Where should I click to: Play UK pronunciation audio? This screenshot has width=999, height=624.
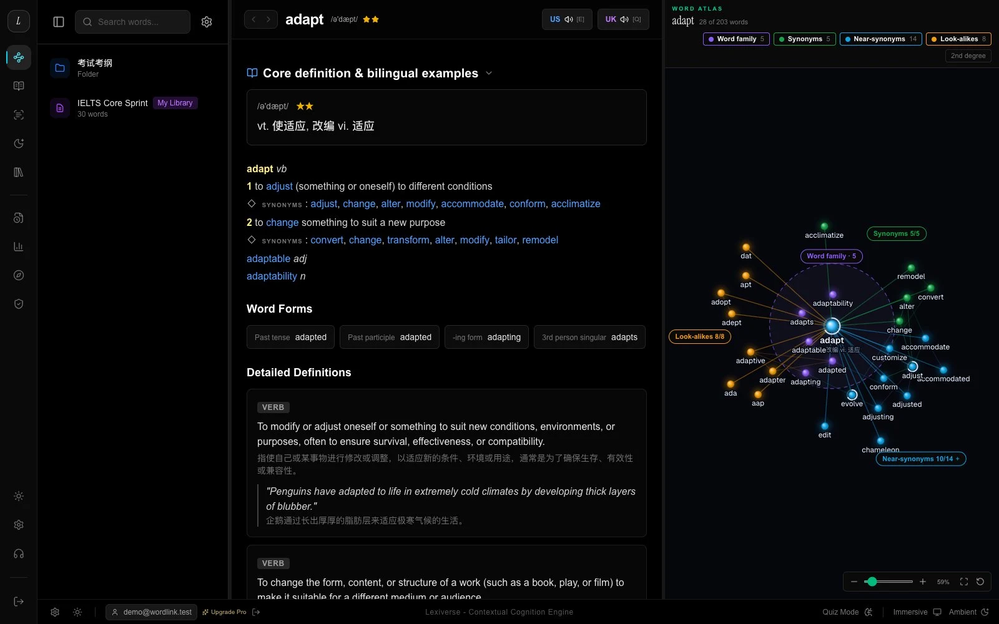pos(623,19)
